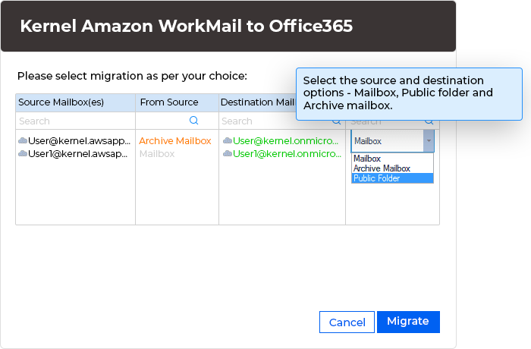Screen dimensions: 531x349
Task: Click the tooltip about source and destination options
Action: click(409, 94)
